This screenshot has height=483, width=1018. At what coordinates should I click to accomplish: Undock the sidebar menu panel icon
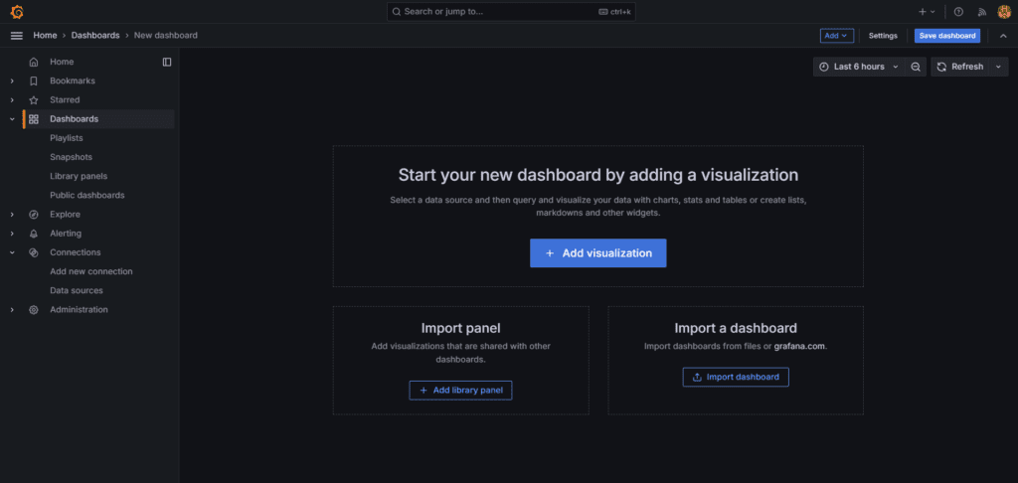[167, 62]
